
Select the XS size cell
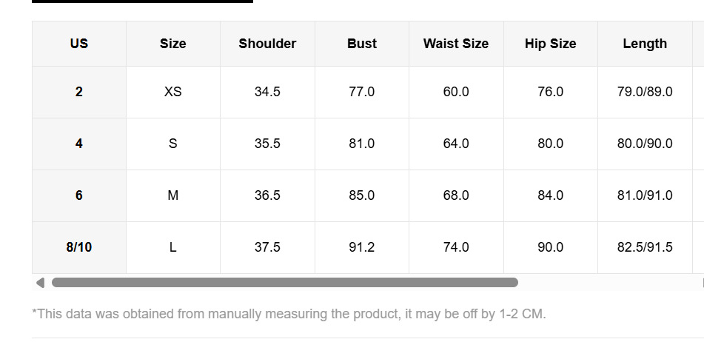coord(173,92)
